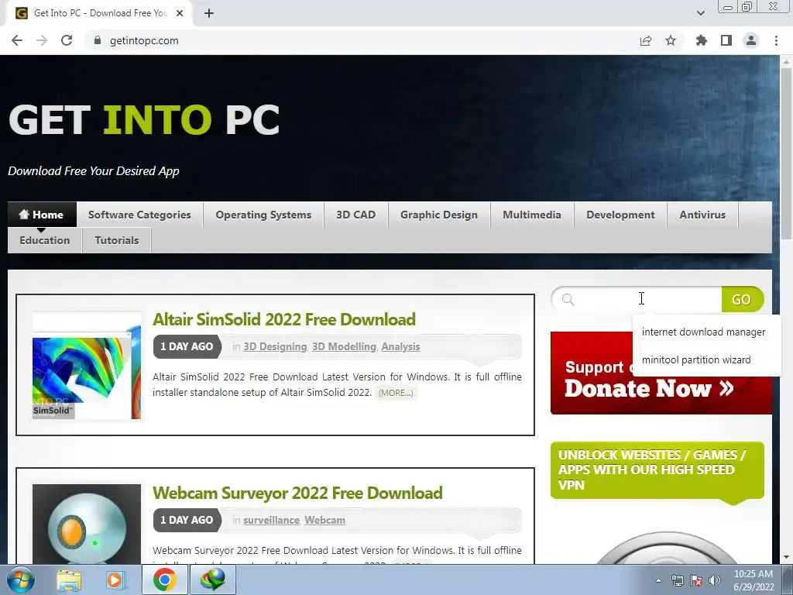Open the Chrome profile avatar
The width and height of the screenshot is (793, 595).
click(751, 40)
